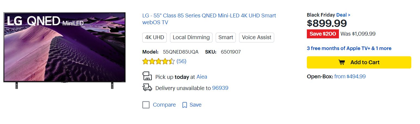Click the shopping cart icon
The width and height of the screenshot is (420, 124).
point(341,62)
